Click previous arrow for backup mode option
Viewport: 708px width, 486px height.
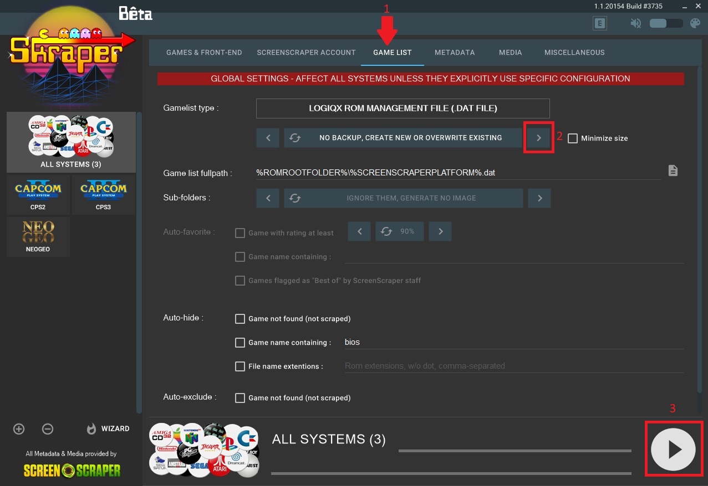coord(268,138)
